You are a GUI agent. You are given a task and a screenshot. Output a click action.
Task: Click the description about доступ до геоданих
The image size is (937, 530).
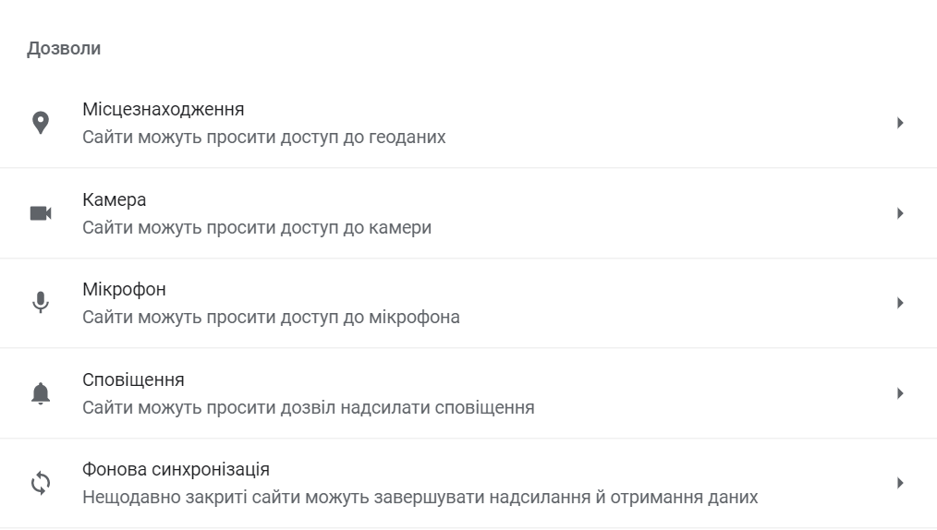tap(264, 138)
